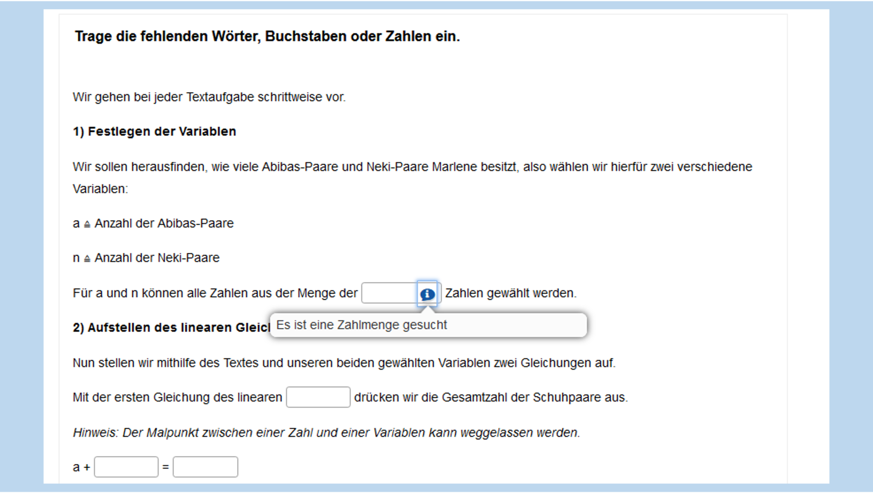Click the line 'n ≙ Anzahl der Neki-Paare'
The height and width of the screenshot is (493, 873).
click(x=147, y=258)
